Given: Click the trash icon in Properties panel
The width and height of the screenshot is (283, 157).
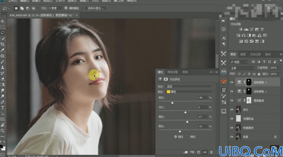Looking at the screenshot, I should pos(211,152).
